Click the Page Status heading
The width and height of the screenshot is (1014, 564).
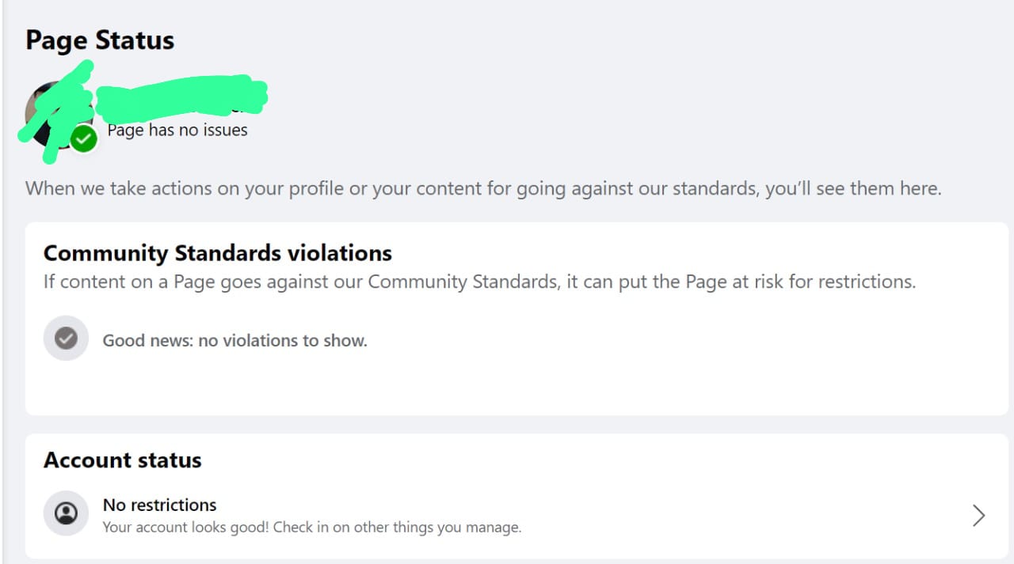pyautogui.click(x=100, y=40)
